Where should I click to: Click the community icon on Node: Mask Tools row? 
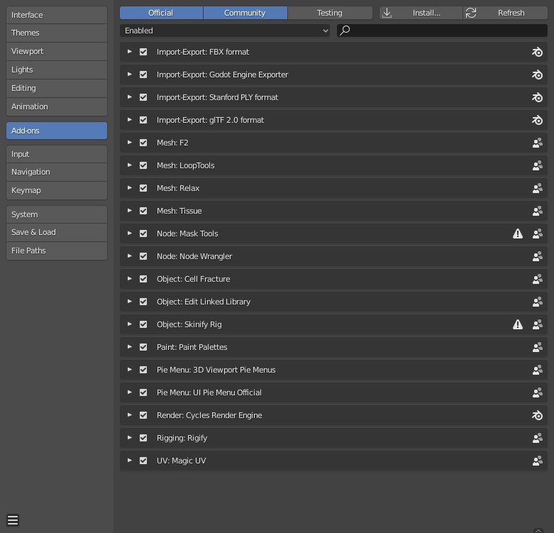coord(538,233)
